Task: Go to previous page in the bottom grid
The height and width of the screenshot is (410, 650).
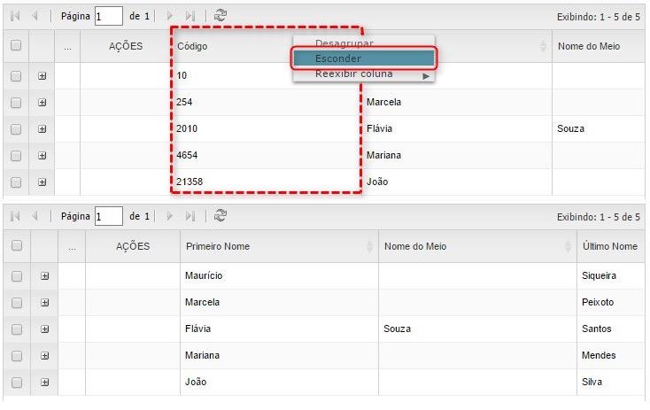Action: (35, 215)
